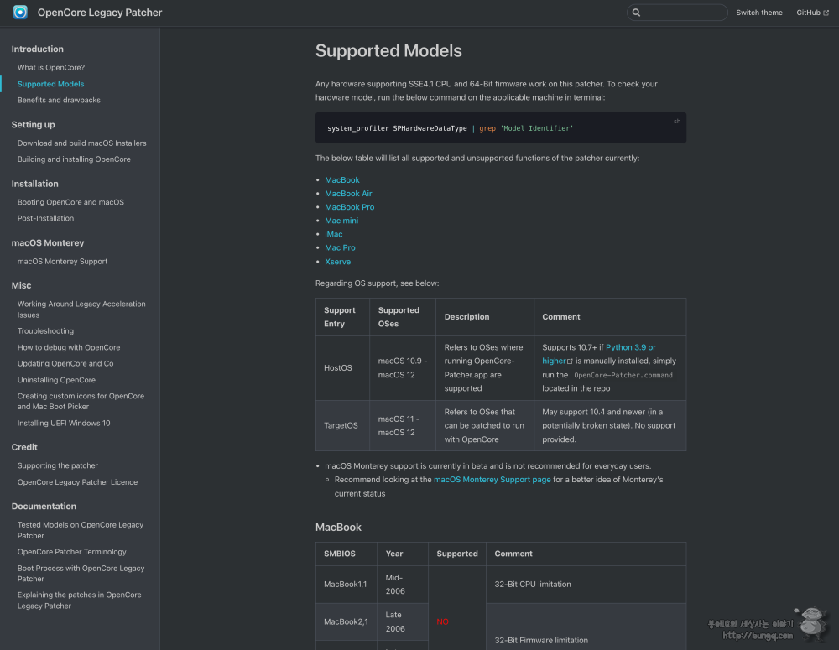Jump to Xserve section link
This screenshot has width=839, height=650.
coord(337,262)
